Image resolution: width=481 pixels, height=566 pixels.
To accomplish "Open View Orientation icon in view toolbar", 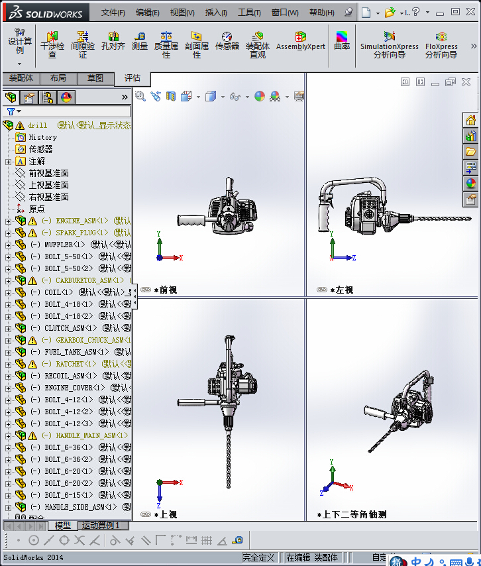I will tap(186, 96).
